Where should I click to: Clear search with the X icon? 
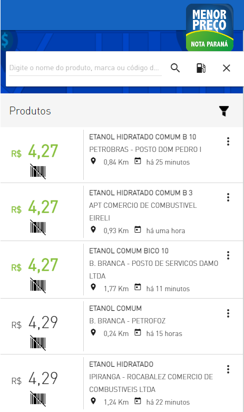(x=227, y=69)
